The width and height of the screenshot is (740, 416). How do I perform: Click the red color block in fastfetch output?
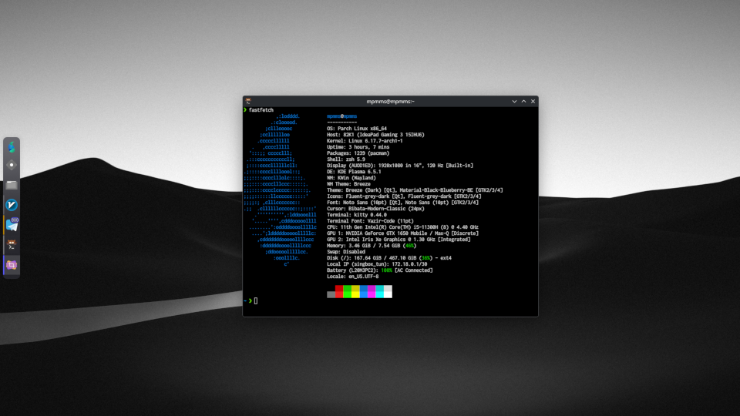click(339, 291)
